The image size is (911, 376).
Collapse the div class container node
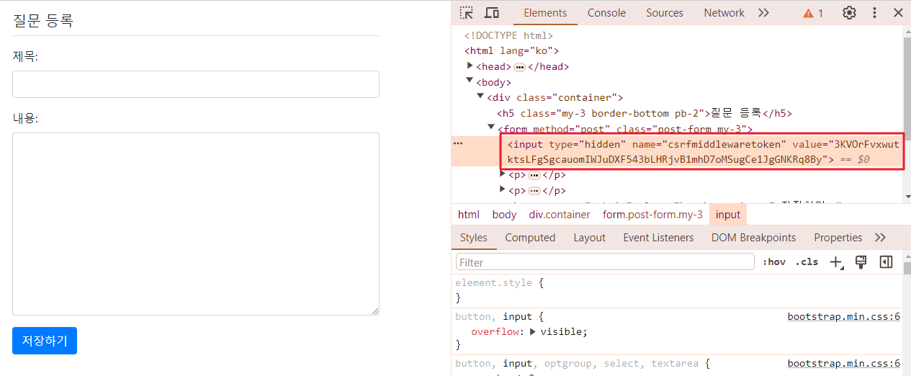481,97
